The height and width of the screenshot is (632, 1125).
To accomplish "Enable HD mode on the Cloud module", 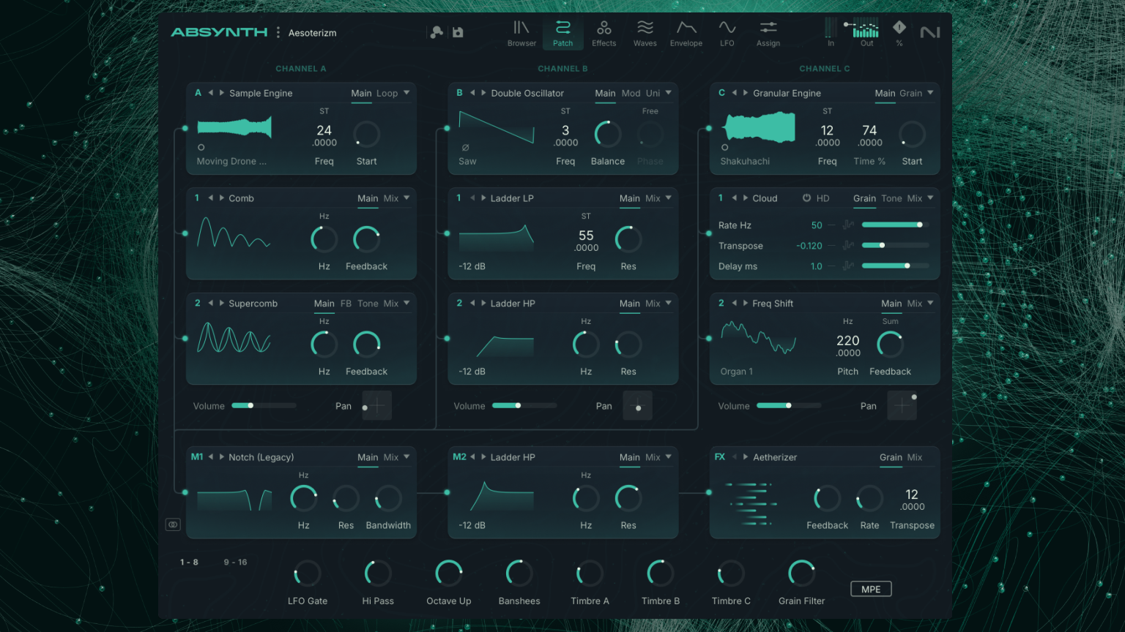I will pos(823,197).
